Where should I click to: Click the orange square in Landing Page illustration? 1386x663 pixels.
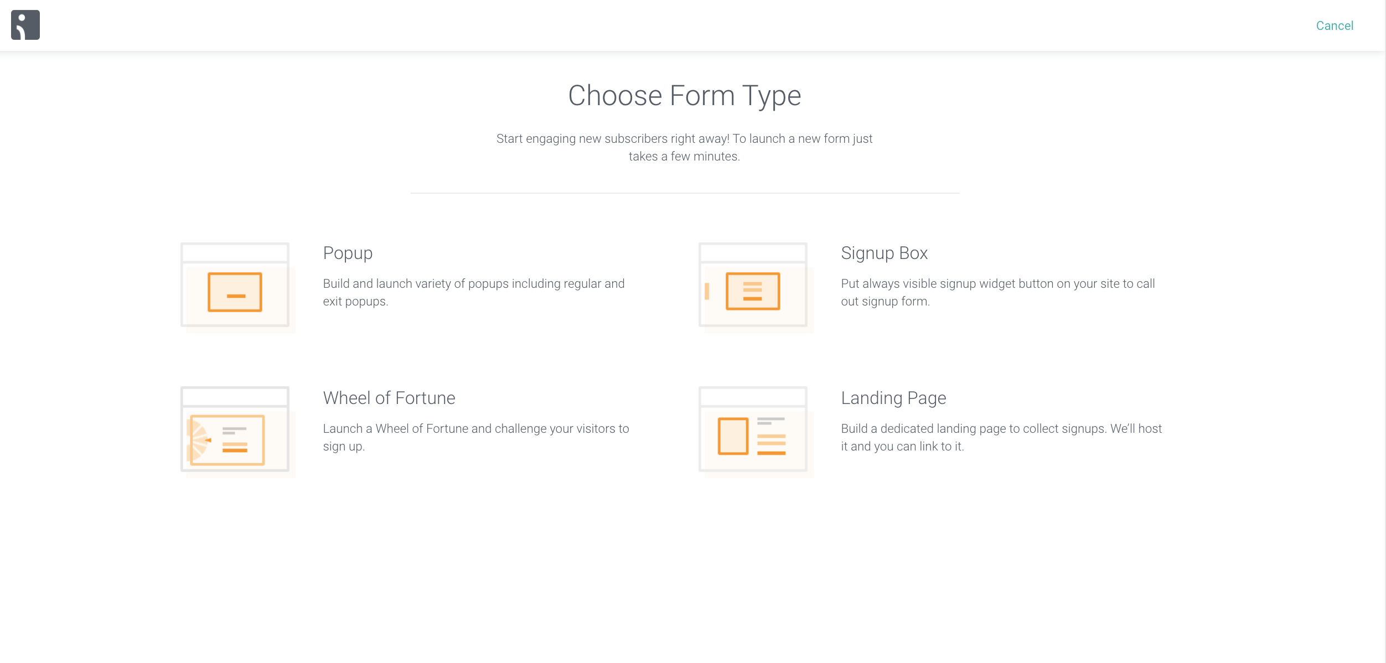tap(733, 436)
